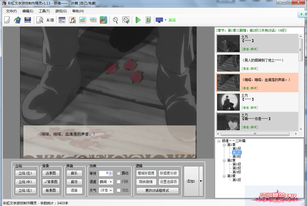Click the 前景图 button
This screenshot has width=307, height=206.
click(51, 190)
